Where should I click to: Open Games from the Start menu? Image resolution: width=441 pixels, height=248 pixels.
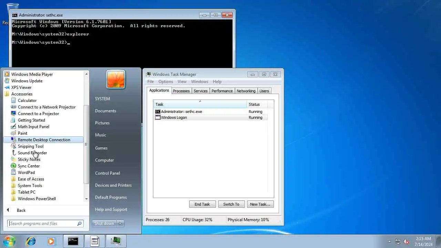click(101, 148)
